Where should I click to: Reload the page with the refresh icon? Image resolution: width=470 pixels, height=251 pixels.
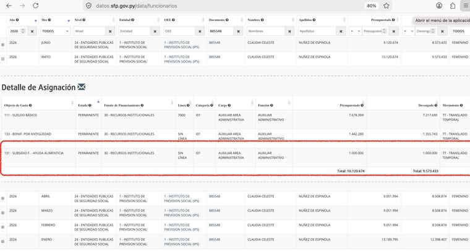[36, 6]
